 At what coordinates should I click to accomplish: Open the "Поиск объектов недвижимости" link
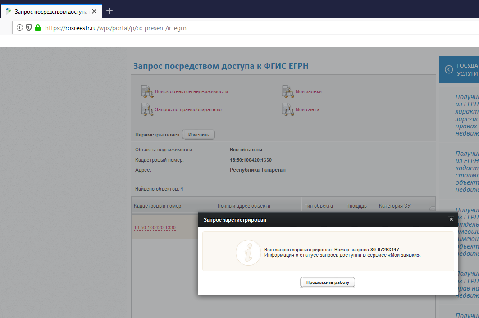click(192, 92)
